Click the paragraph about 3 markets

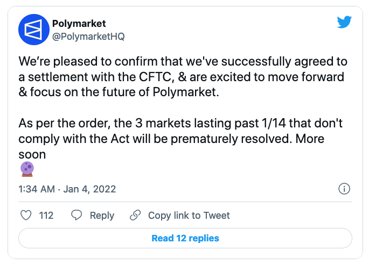180,139
